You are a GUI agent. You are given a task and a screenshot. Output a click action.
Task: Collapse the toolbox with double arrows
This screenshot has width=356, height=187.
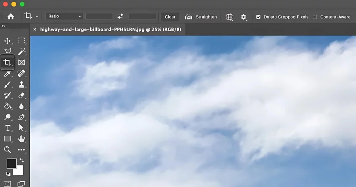tap(3, 26)
